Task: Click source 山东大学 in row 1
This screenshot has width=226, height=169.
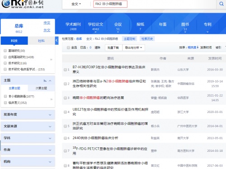Action: click(183, 70)
